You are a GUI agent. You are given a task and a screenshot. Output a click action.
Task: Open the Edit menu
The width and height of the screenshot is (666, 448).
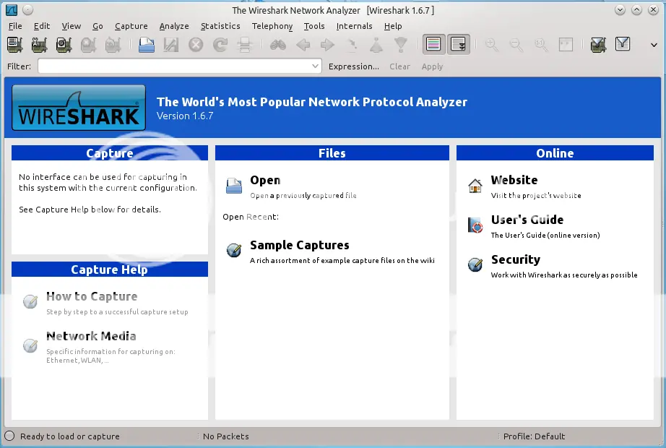pyautogui.click(x=42, y=26)
